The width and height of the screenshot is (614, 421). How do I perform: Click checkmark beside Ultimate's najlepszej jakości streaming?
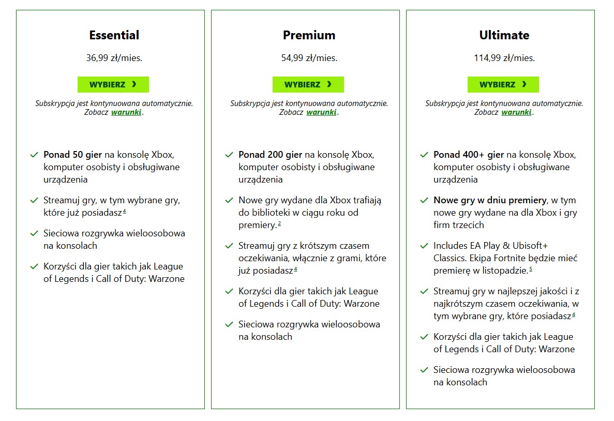pyautogui.click(x=424, y=291)
